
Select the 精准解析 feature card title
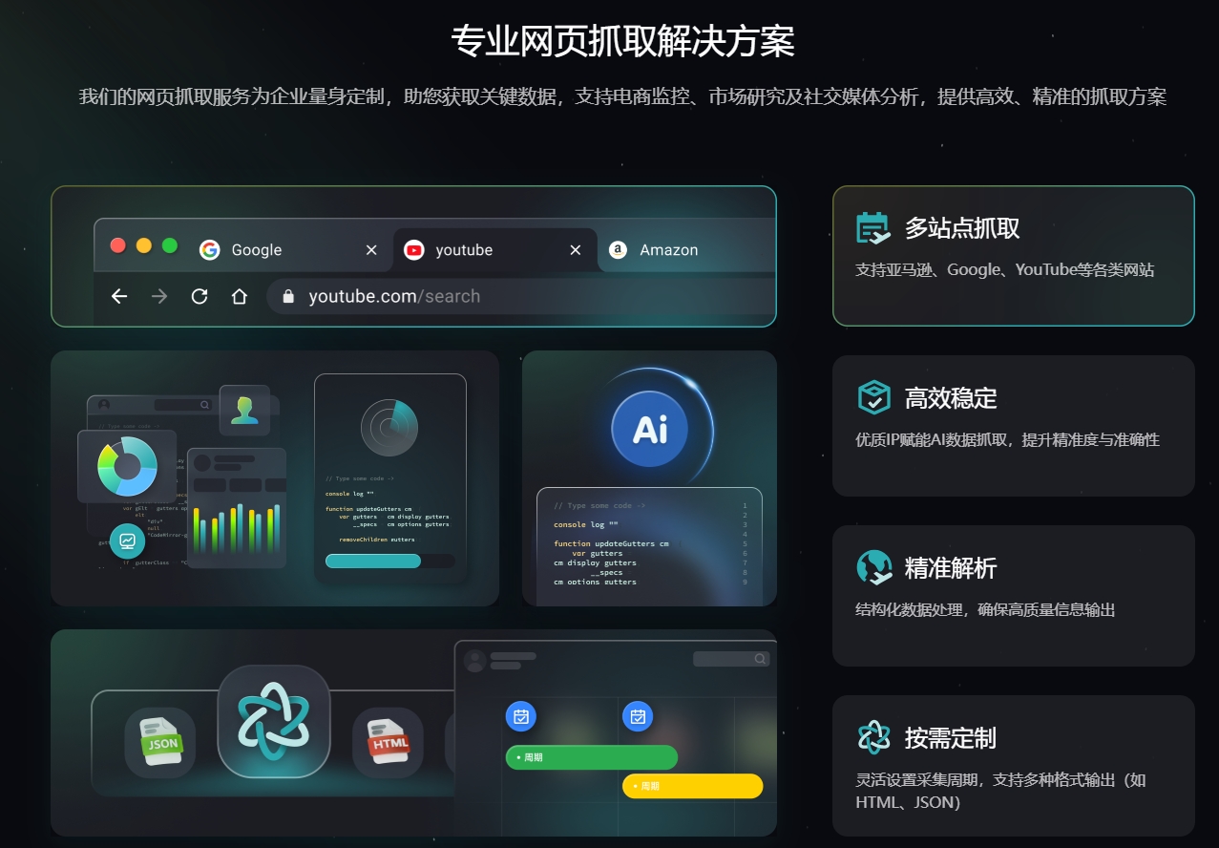[951, 568]
